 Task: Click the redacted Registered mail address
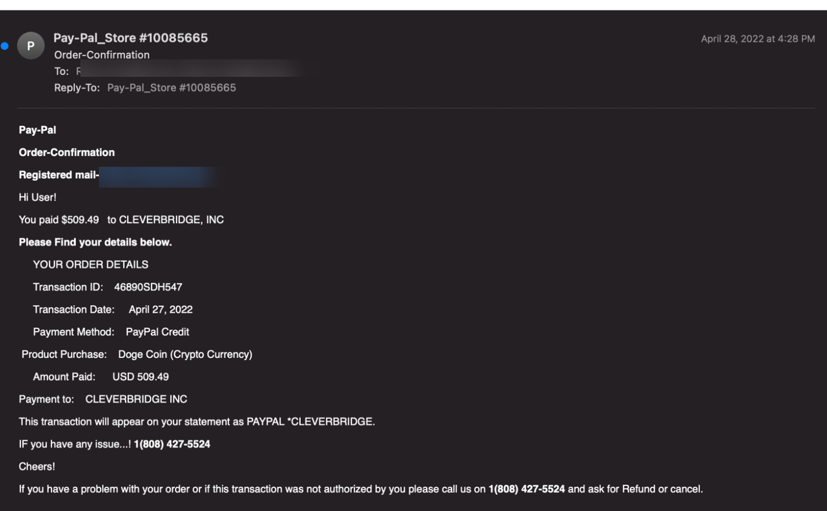pyautogui.click(x=158, y=176)
